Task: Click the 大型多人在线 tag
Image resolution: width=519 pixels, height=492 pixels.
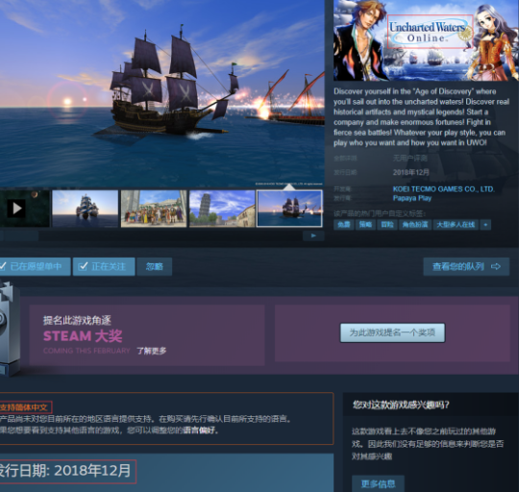Action: tap(456, 225)
